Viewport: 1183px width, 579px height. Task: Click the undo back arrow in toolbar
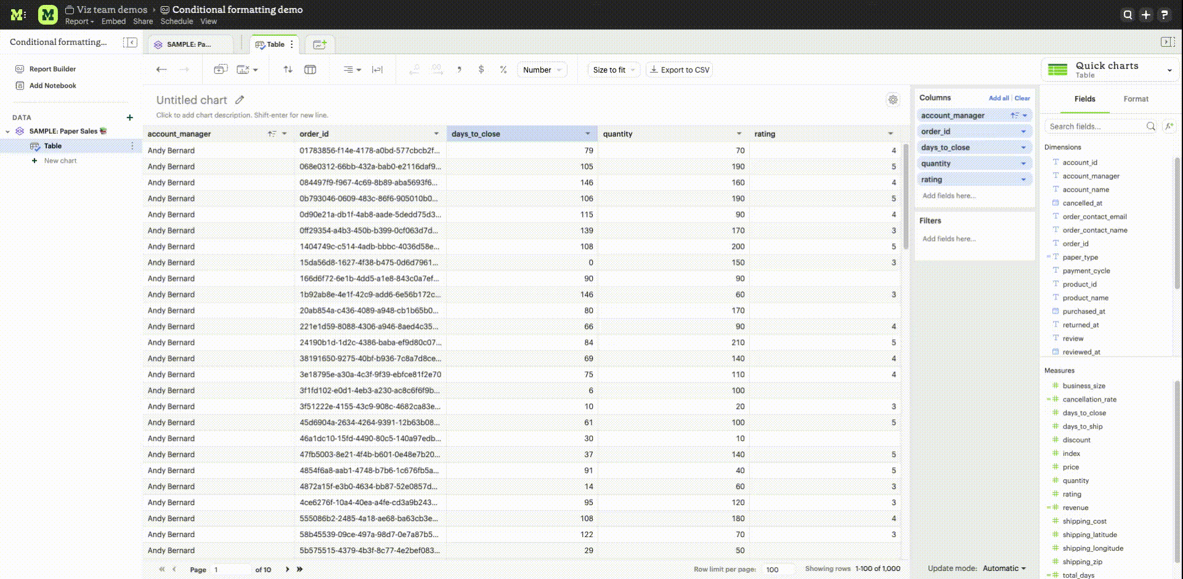(x=161, y=70)
